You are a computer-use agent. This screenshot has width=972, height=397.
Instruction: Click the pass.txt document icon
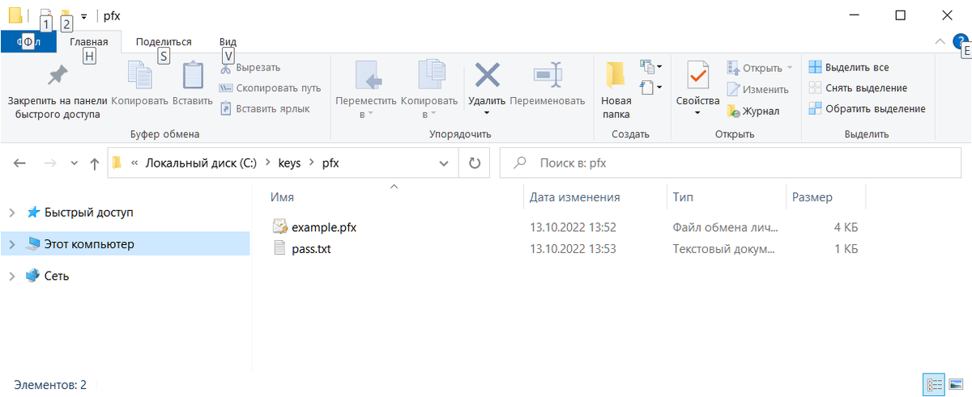click(x=279, y=248)
